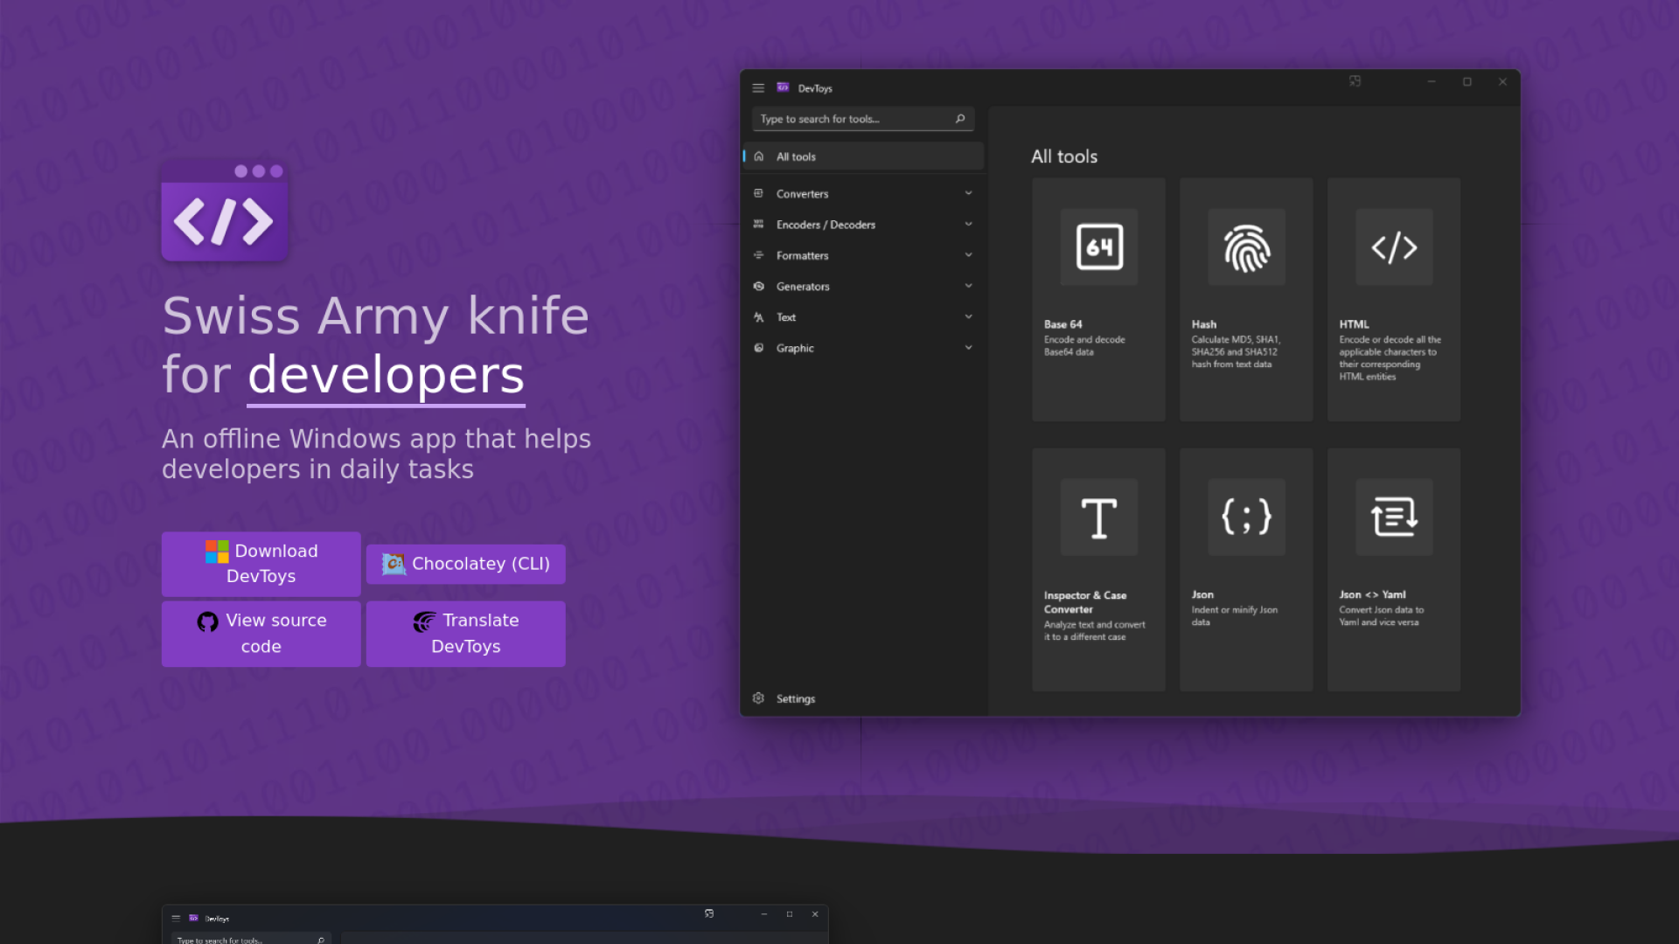Expand the Converters chevron
Screen dimensions: 1679x944
pyautogui.click(x=968, y=193)
